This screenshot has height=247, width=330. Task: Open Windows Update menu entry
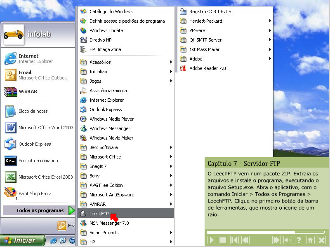(106, 30)
